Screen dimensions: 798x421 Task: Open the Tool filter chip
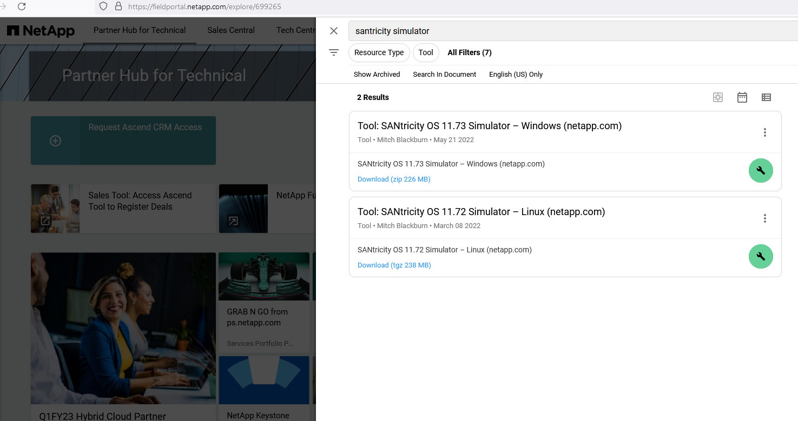pos(426,52)
